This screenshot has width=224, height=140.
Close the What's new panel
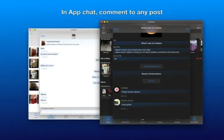(x=116, y=29)
